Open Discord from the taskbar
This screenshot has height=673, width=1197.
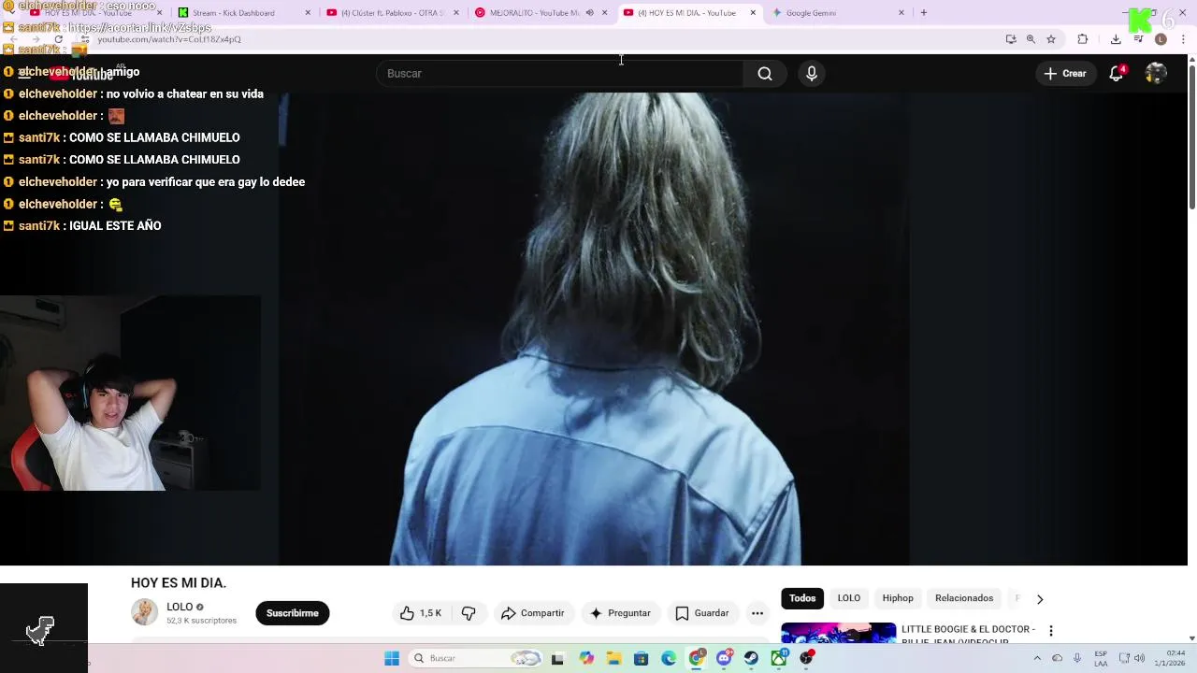click(x=725, y=658)
